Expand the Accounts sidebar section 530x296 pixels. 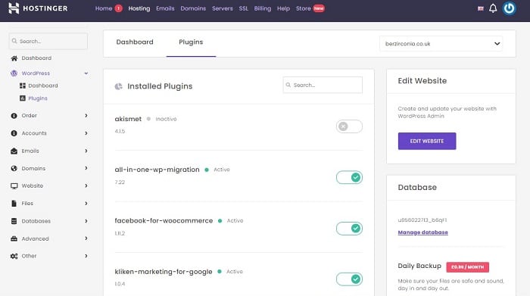[49, 133]
